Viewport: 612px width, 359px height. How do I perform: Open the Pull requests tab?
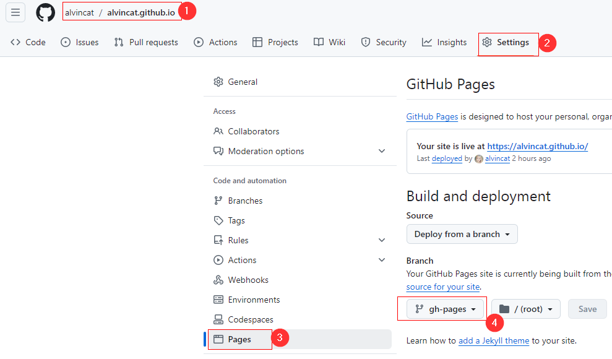(146, 42)
